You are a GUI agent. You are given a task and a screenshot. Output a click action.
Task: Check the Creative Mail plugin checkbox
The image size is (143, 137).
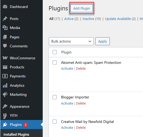click(55, 122)
